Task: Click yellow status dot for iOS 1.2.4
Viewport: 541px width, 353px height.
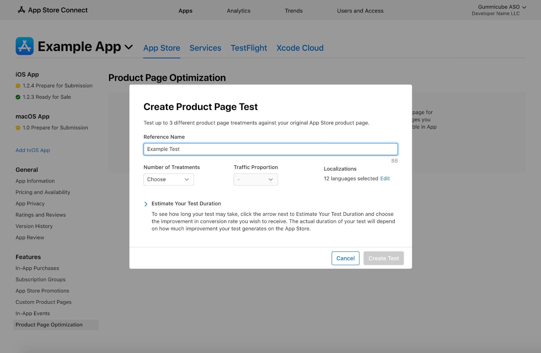Action: pos(18,86)
